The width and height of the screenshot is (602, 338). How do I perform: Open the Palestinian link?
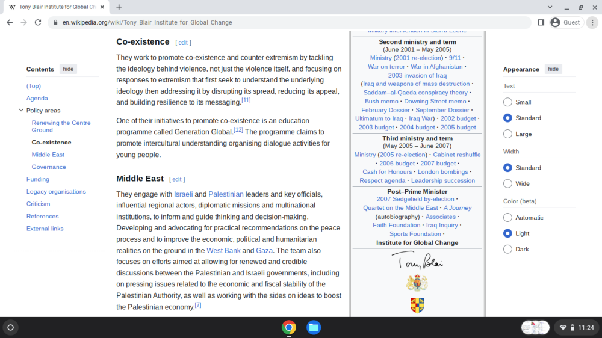click(x=226, y=194)
